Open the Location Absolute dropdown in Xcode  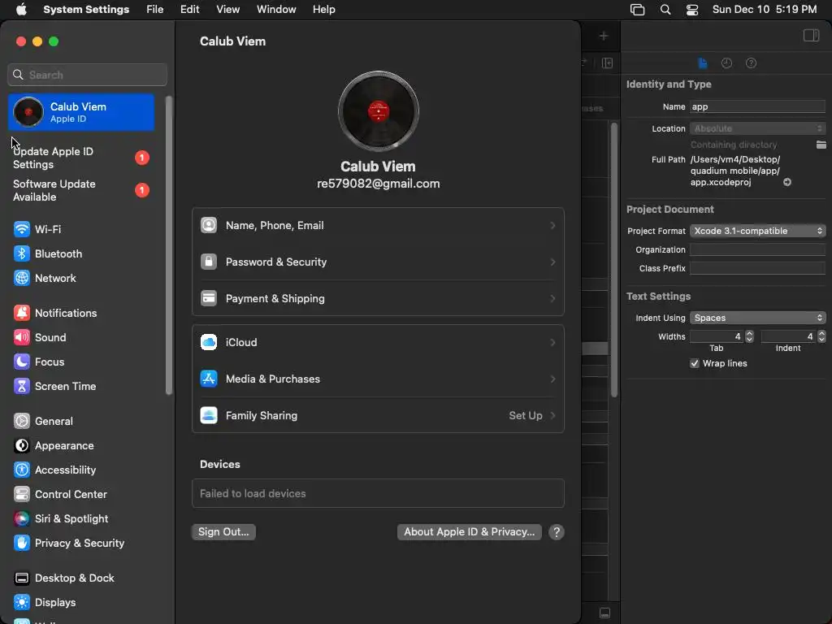pyautogui.click(x=757, y=128)
